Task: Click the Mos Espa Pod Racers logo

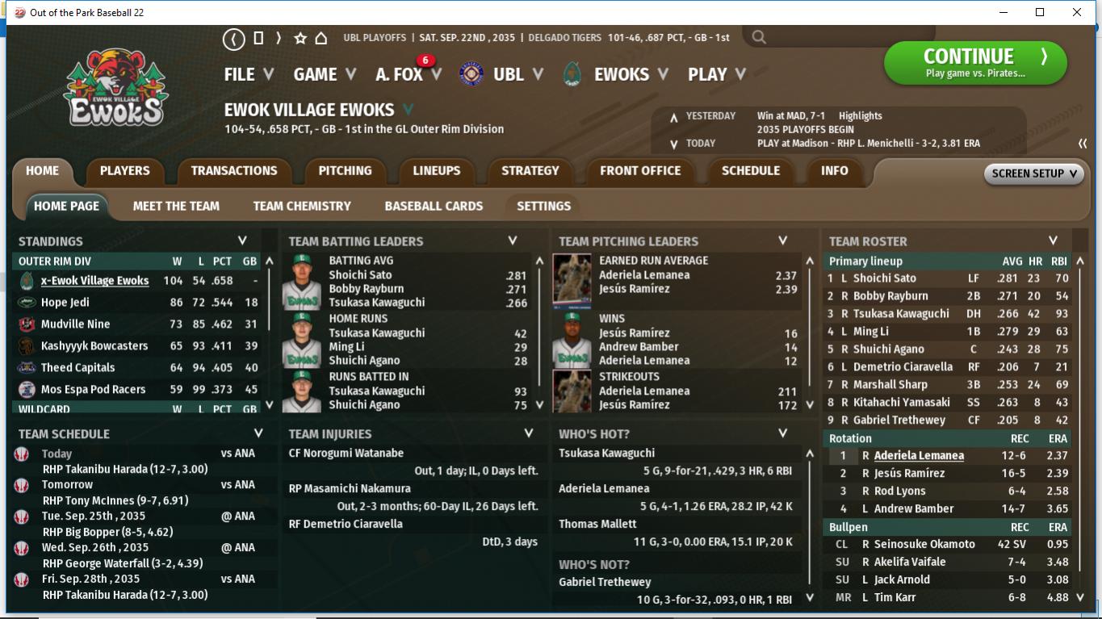Action: (x=27, y=390)
